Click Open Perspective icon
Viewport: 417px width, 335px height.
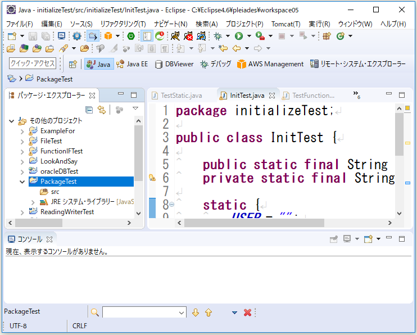72,64
